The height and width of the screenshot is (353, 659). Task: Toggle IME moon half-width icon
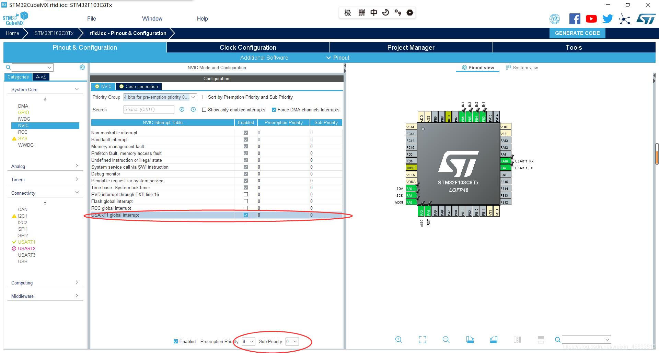[x=385, y=13]
